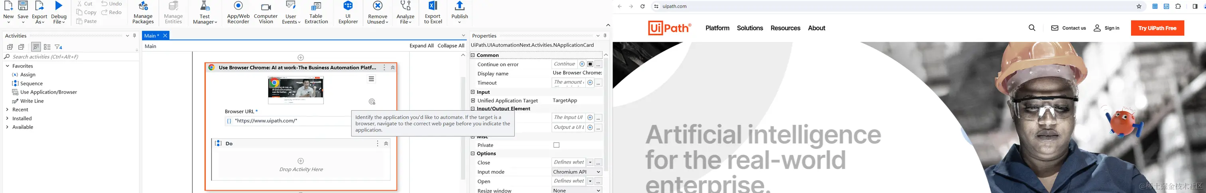Open the Activities filter options
Screen dimensions: 1206x193
pos(59,47)
